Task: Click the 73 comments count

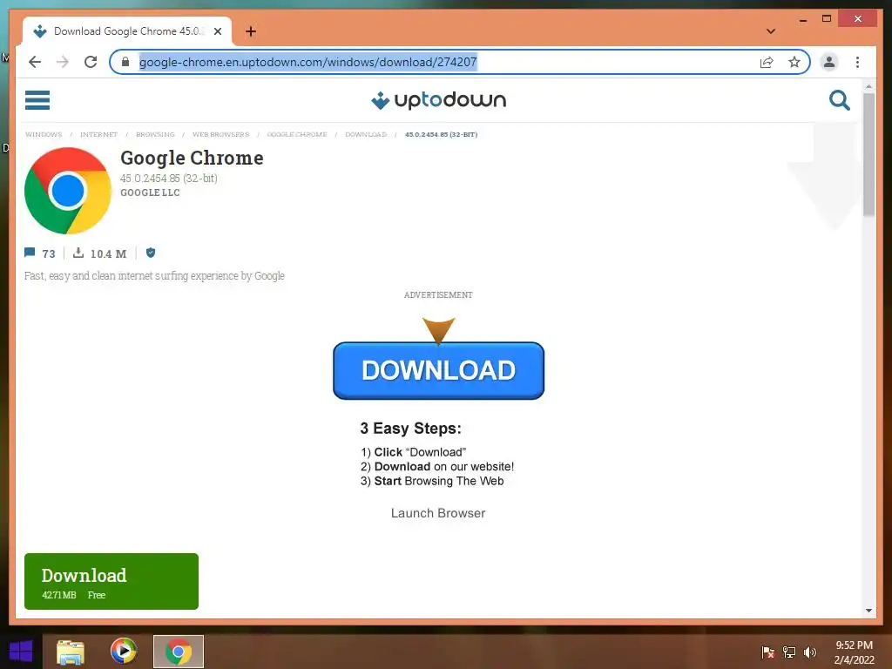Action: [x=49, y=253]
